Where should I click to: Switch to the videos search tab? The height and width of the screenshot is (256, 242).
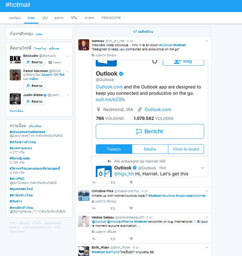click(x=74, y=18)
